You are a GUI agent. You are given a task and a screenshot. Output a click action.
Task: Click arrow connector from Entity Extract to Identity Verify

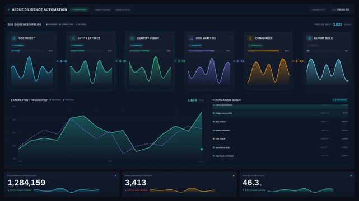pyautogui.click(x=120, y=61)
